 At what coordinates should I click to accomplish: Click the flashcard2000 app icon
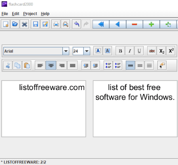[4, 4]
